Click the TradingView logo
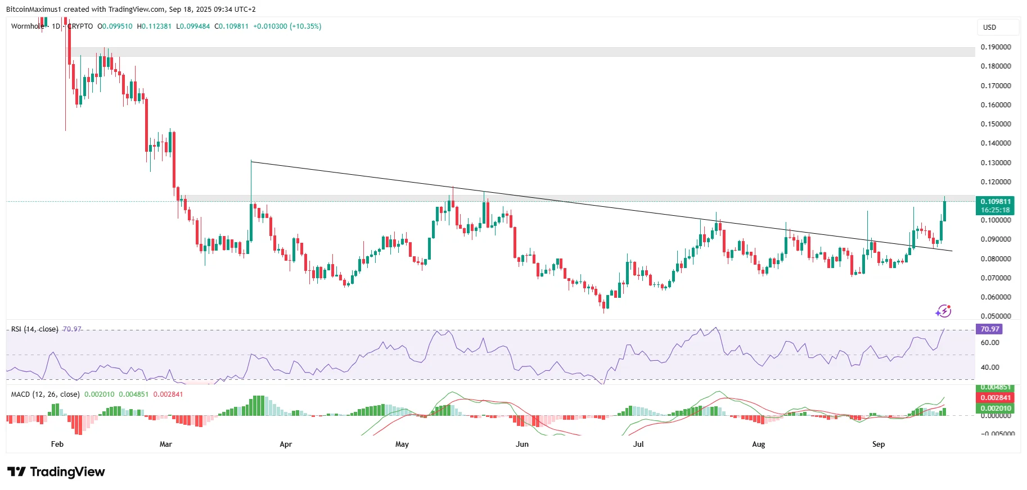This screenshot has height=490, width=1027. [x=56, y=471]
